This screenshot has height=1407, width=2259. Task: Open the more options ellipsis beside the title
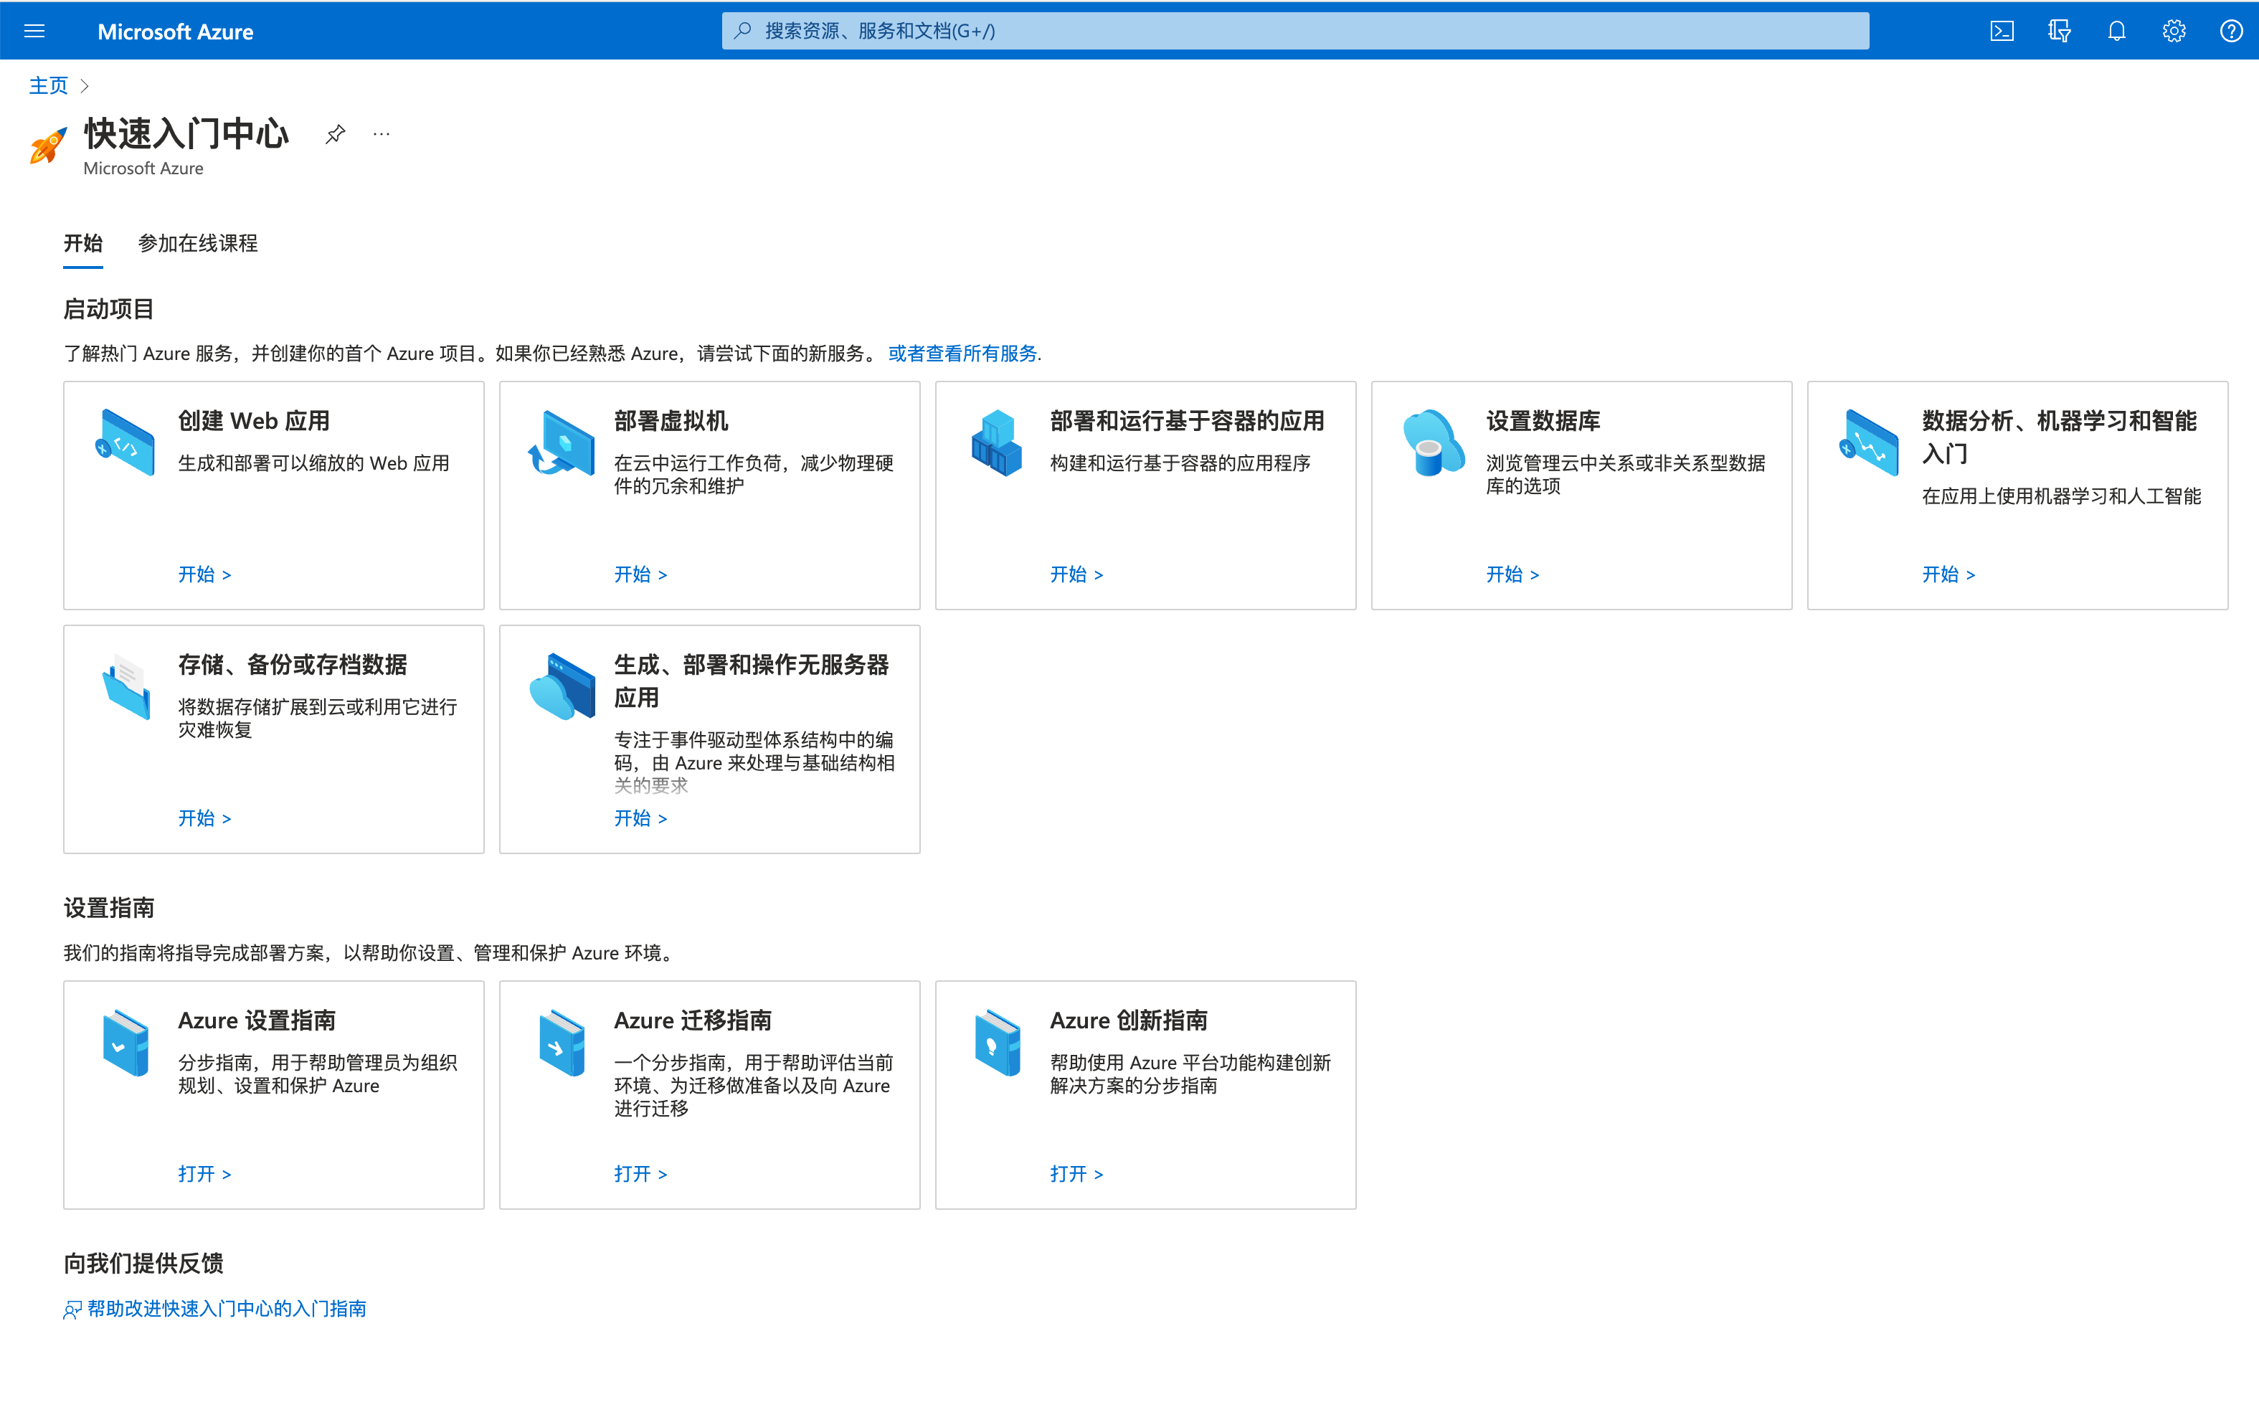382,134
